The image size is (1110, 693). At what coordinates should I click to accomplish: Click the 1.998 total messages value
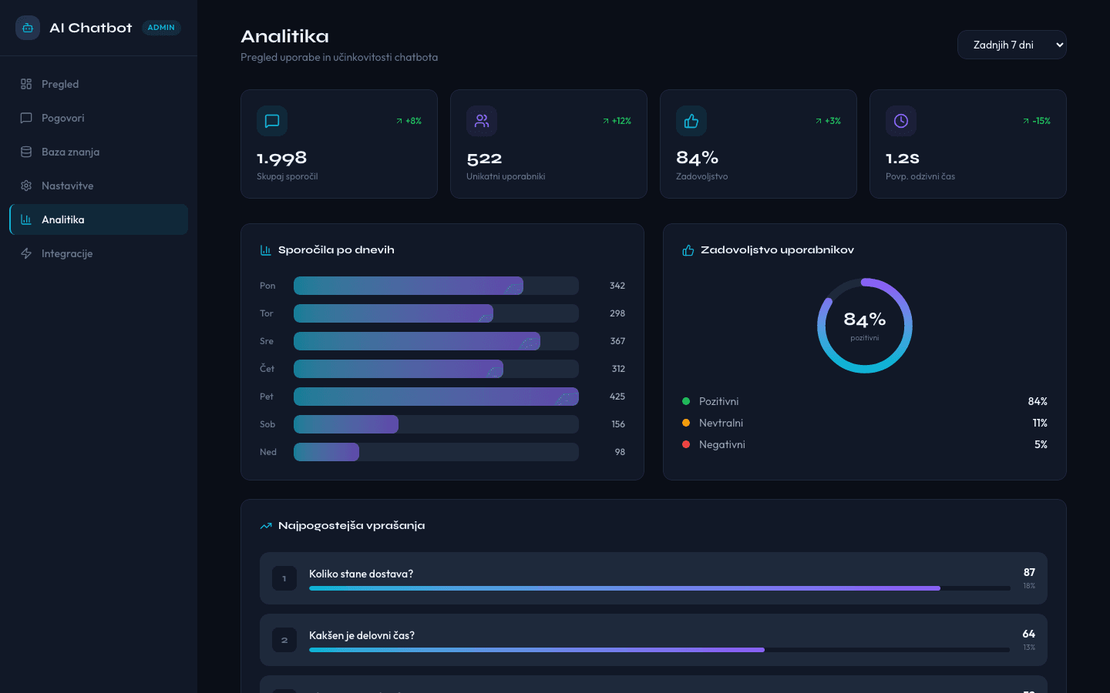(x=282, y=158)
